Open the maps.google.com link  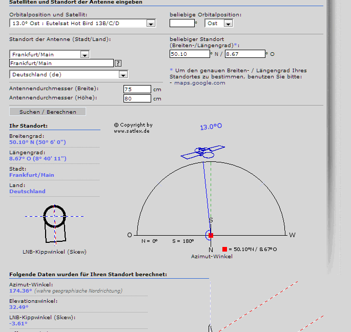[x=200, y=83]
